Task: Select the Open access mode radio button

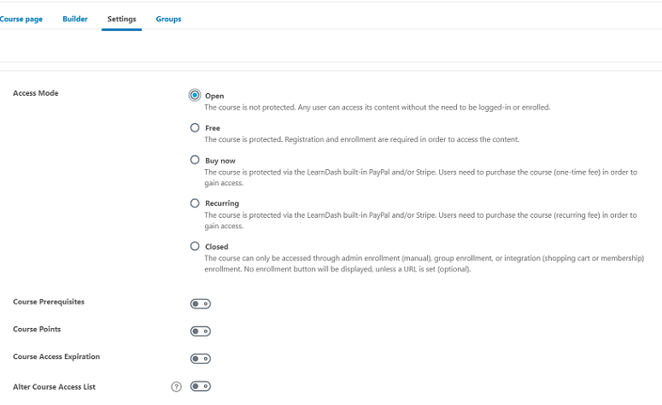Action: point(195,96)
